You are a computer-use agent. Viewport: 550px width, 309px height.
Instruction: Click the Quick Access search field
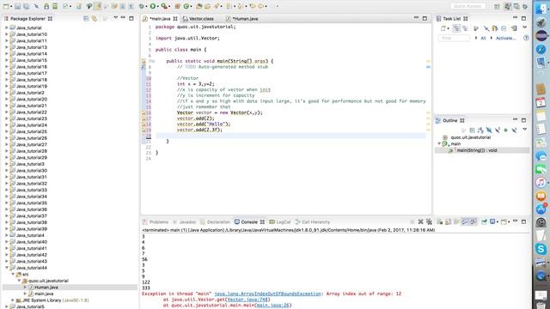[x=467, y=6]
